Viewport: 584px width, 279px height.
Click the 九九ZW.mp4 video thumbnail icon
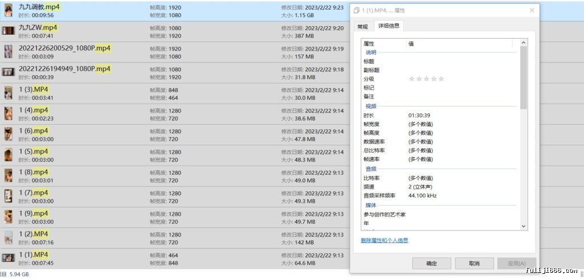point(8,31)
